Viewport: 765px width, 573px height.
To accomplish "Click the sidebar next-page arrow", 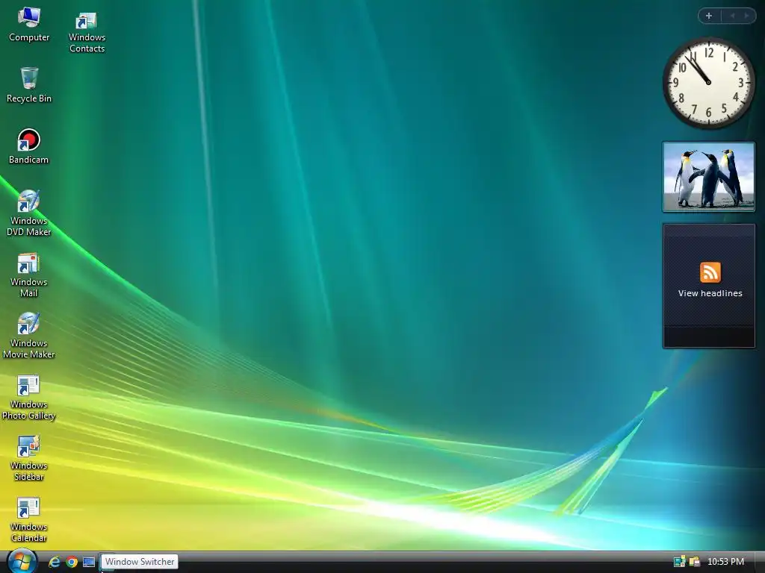I will [x=746, y=16].
